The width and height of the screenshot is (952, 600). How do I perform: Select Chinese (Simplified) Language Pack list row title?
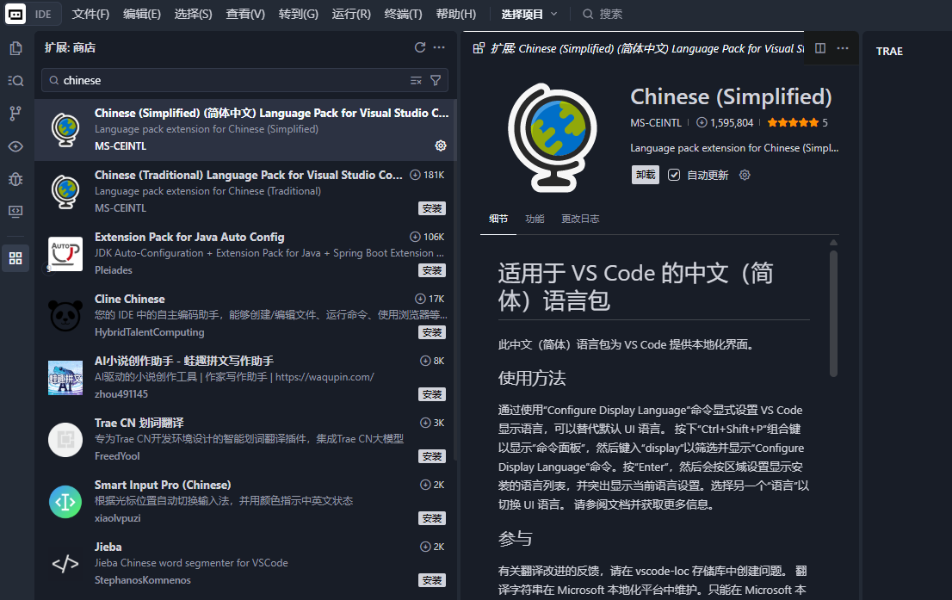(x=271, y=113)
